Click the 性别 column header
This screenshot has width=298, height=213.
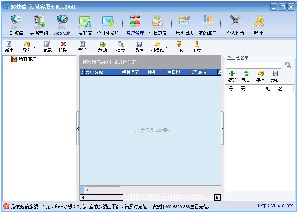point(154,72)
